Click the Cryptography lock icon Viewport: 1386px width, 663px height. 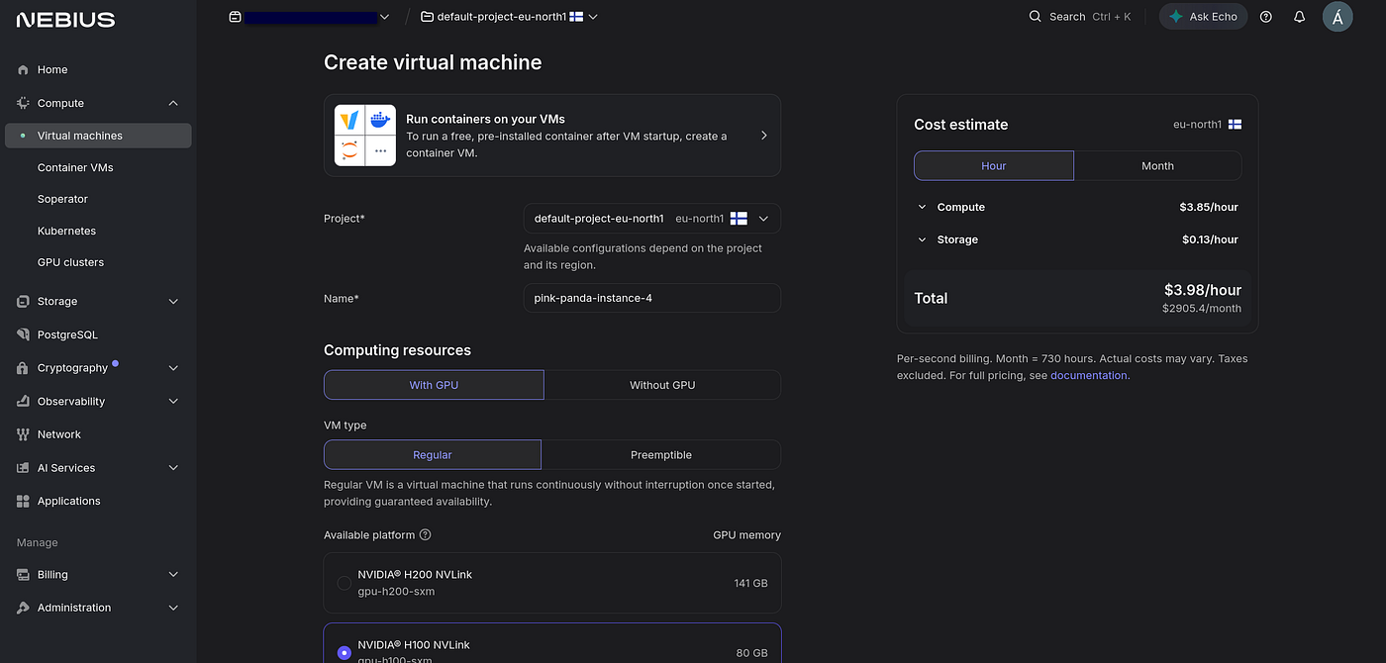[x=23, y=368]
